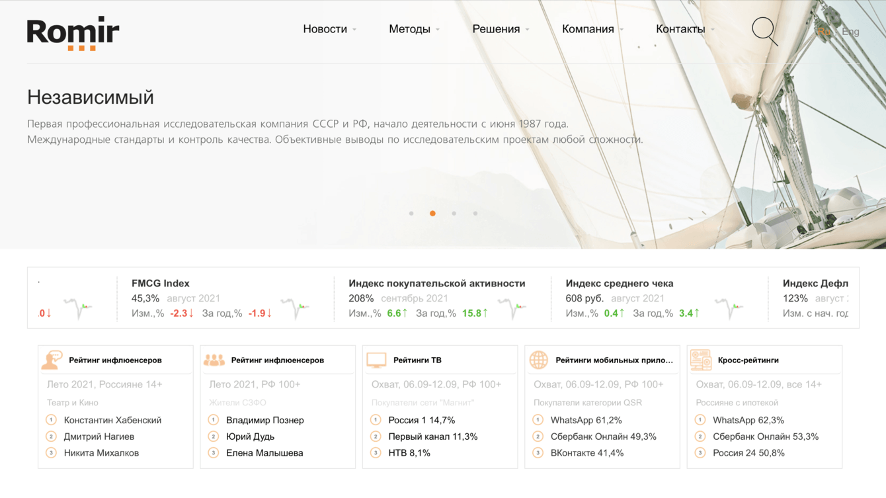Click the Россия 24 50,8% row
Viewport: 886px width, 498px height.
tap(749, 453)
